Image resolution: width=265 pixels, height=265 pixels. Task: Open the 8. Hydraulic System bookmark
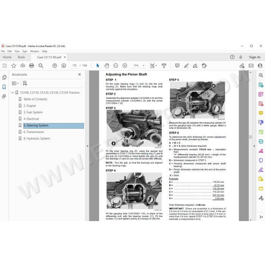(37, 139)
